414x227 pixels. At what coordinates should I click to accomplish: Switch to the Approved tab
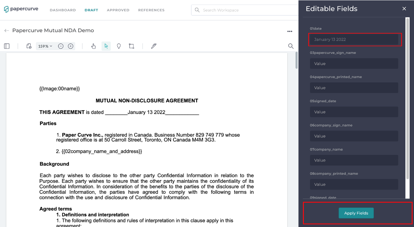tap(118, 10)
